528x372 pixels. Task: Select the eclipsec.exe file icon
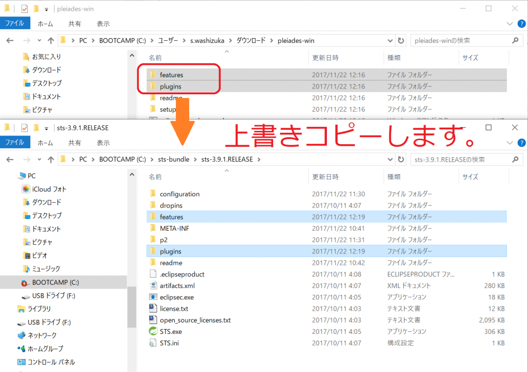coord(153,297)
